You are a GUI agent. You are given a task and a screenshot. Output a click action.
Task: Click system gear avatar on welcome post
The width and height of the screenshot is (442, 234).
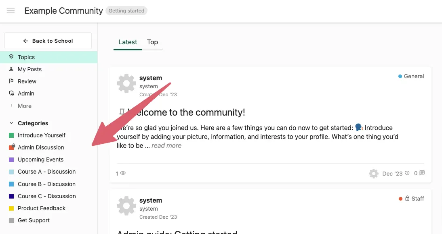pyautogui.click(x=126, y=83)
